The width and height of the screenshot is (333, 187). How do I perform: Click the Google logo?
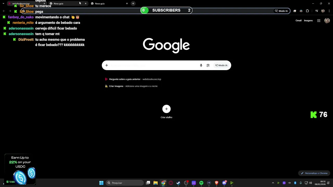[166, 45]
